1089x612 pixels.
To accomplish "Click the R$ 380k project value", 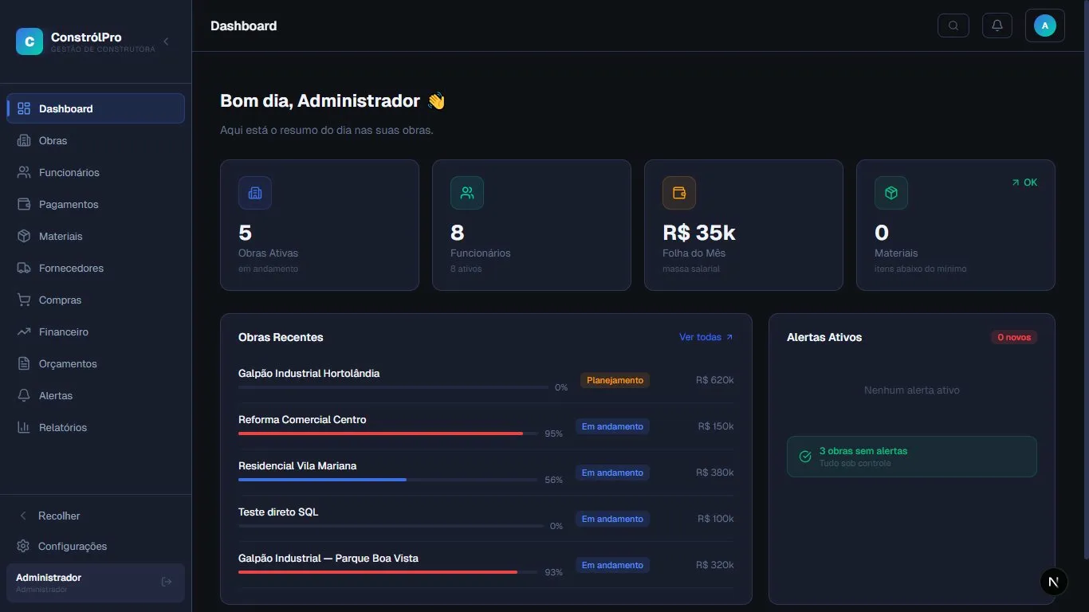I will pyautogui.click(x=714, y=473).
